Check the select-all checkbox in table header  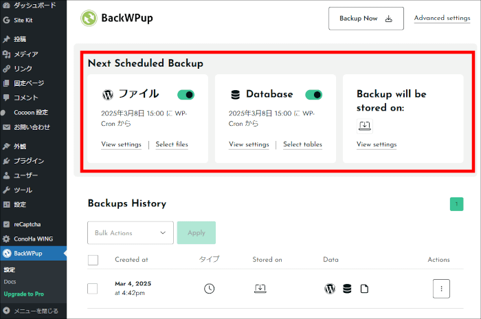coord(93,260)
